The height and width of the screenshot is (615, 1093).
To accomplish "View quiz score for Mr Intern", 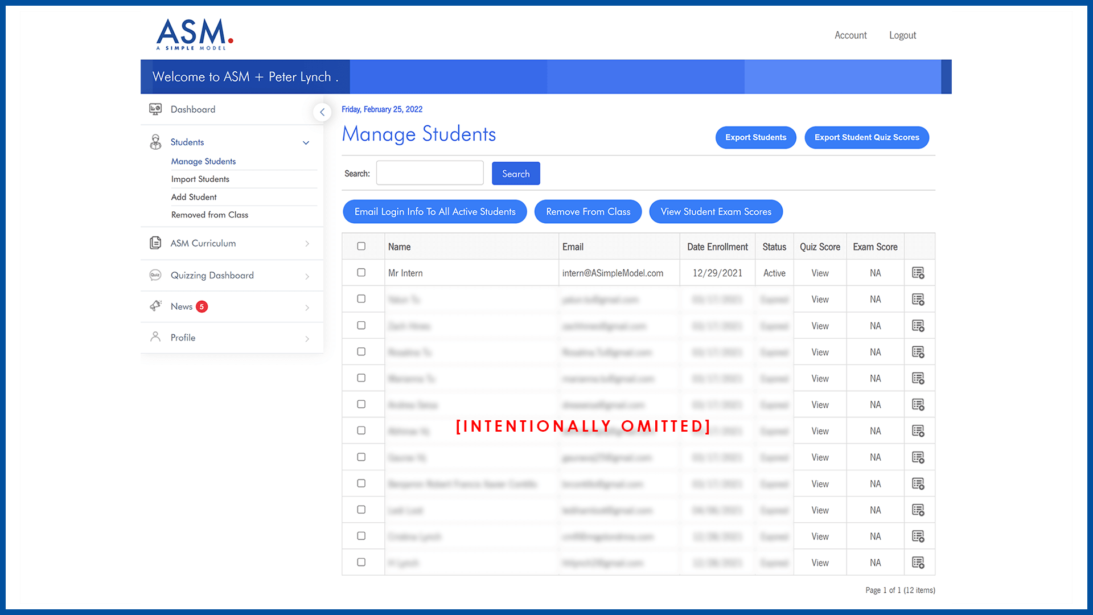I will [x=820, y=273].
